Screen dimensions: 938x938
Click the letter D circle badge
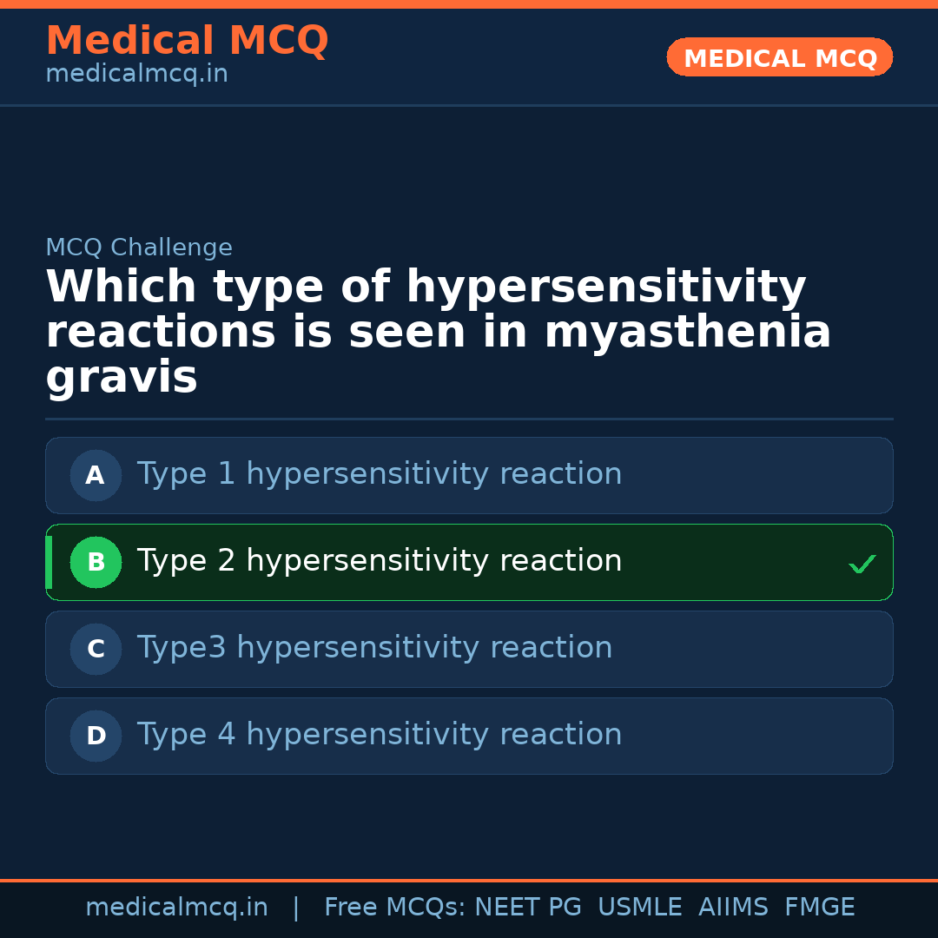point(96,736)
